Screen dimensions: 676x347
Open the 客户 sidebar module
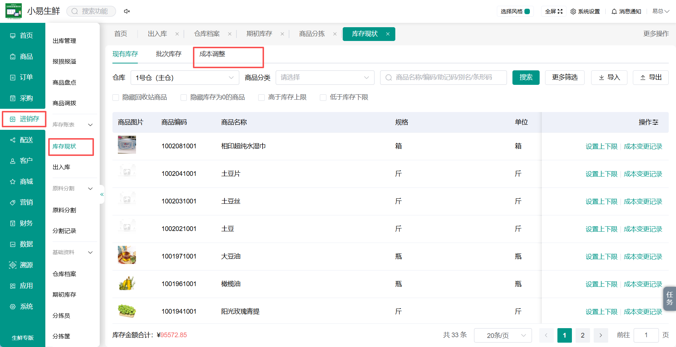[x=22, y=161]
